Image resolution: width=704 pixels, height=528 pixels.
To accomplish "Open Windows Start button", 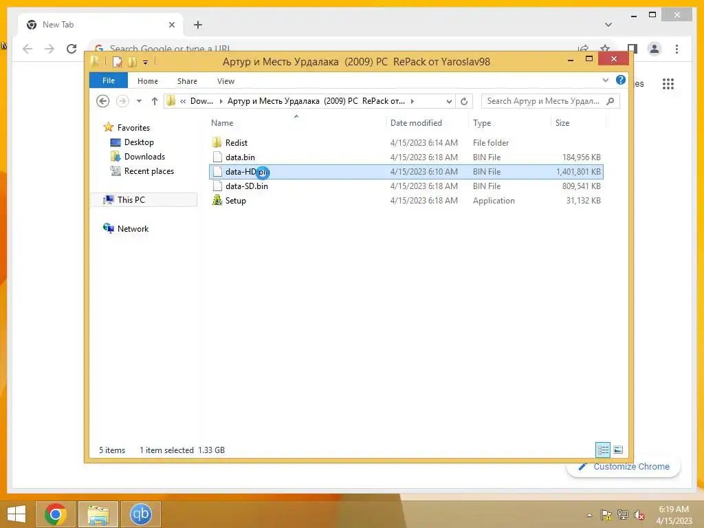I will tap(16, 514).
